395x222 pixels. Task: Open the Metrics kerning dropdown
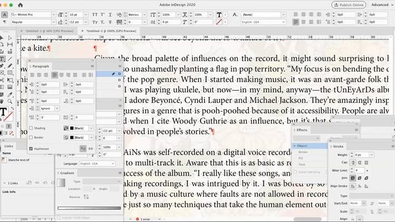144,15
